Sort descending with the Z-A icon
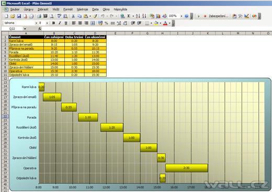Viewport: 272px width, 192px height. [144, 16]
